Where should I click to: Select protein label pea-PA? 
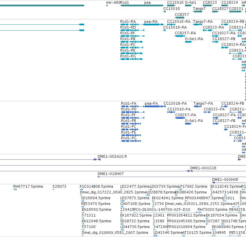coord(151,104)
